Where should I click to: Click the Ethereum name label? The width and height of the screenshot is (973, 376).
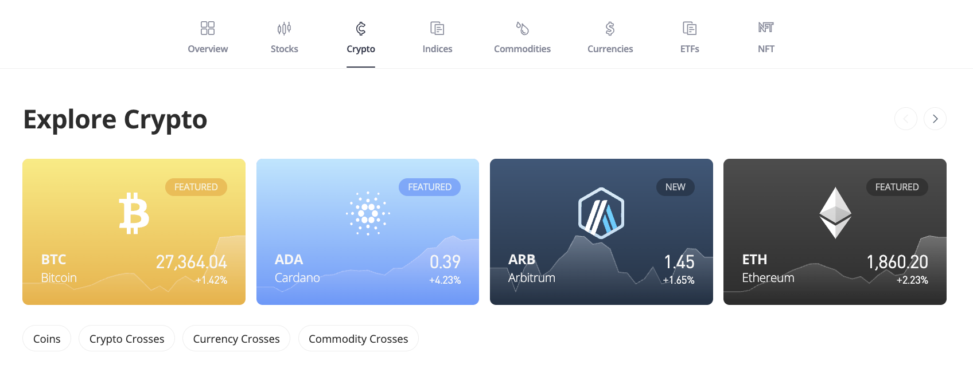click(768, 277)
